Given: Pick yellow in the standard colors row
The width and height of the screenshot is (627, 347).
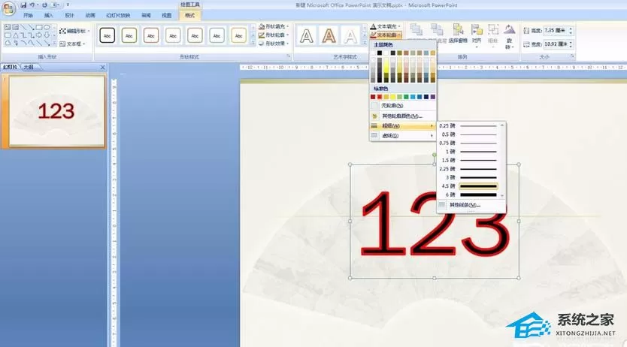Looking at the screenshot, I should 392,97.
